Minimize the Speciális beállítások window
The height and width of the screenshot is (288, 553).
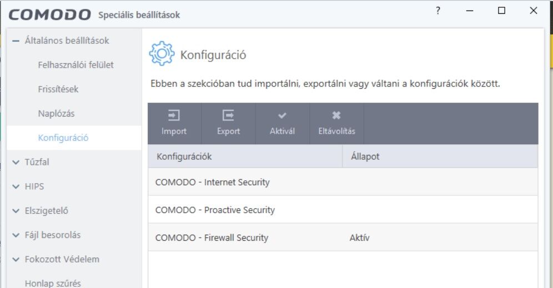tap(469, 11)
